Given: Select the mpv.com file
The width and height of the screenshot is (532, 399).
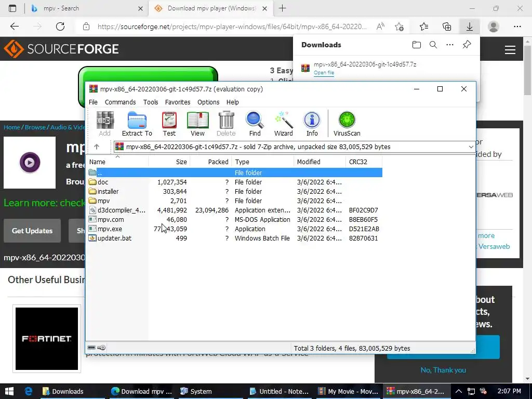Looking at the screenshot, I should click(235, 220).
